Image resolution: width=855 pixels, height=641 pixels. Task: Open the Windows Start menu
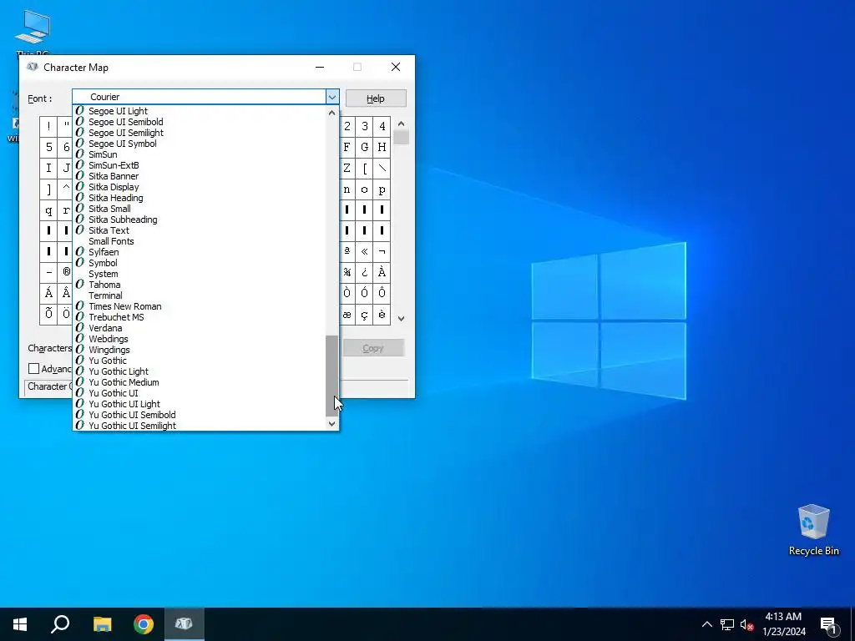pos(20,624)
